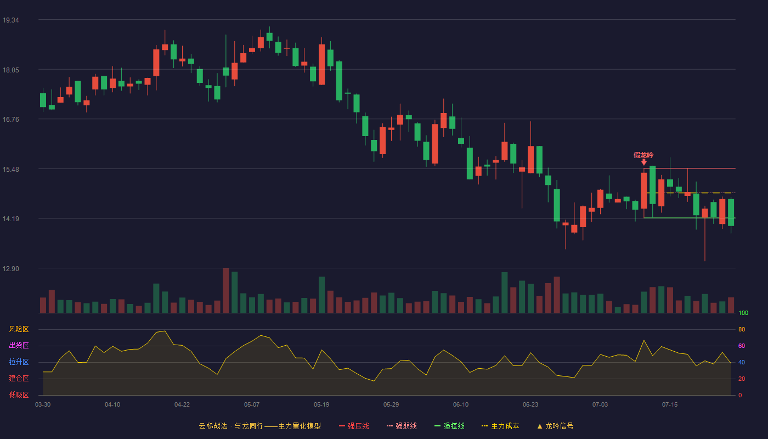Viewport: 768px width, 439px height.
Task: Click the red arrow marker below 假龙吟
Action: click(644, 162)
